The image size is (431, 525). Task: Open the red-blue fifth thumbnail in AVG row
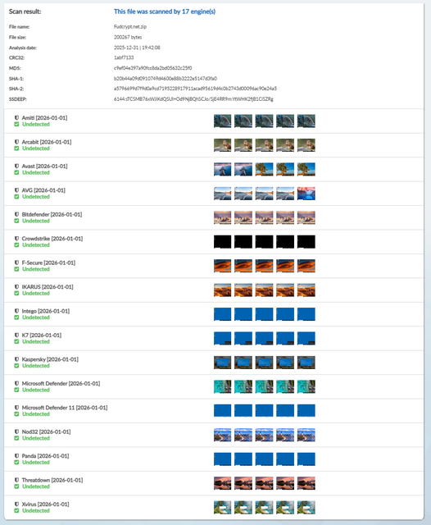pyautogui.click(x=306, y=194)
